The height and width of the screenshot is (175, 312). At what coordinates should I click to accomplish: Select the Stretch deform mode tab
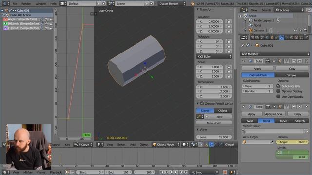click(300, 121)
